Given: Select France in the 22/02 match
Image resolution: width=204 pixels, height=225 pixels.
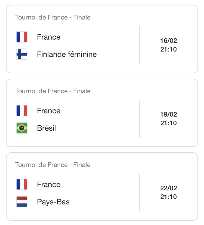Looking at the screenshot, I should click(x=49, y=185).
